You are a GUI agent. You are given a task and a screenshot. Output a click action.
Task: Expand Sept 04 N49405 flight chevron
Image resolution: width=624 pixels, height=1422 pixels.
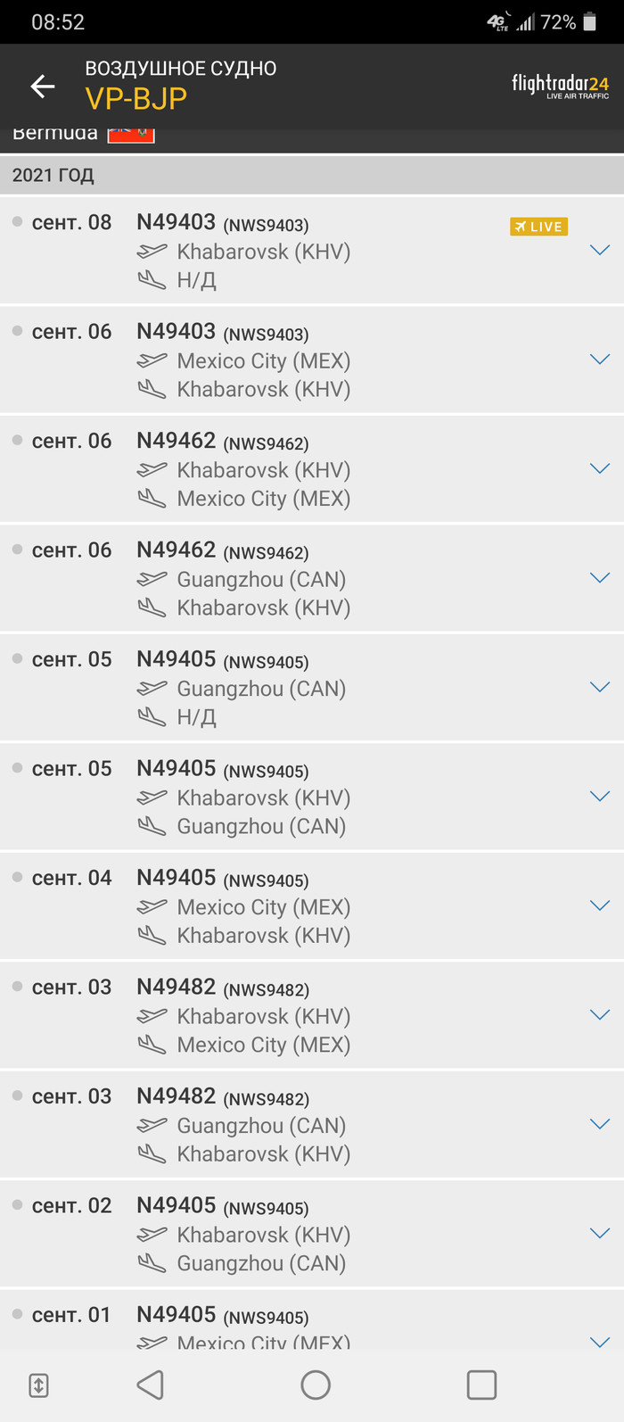click(600, 905)
